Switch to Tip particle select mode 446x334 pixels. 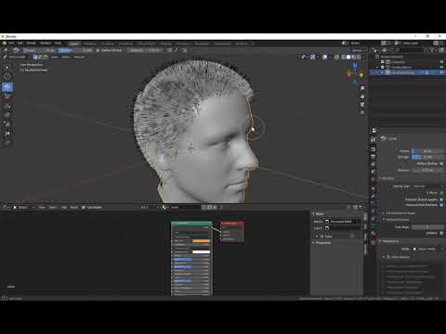click(46, 57)
